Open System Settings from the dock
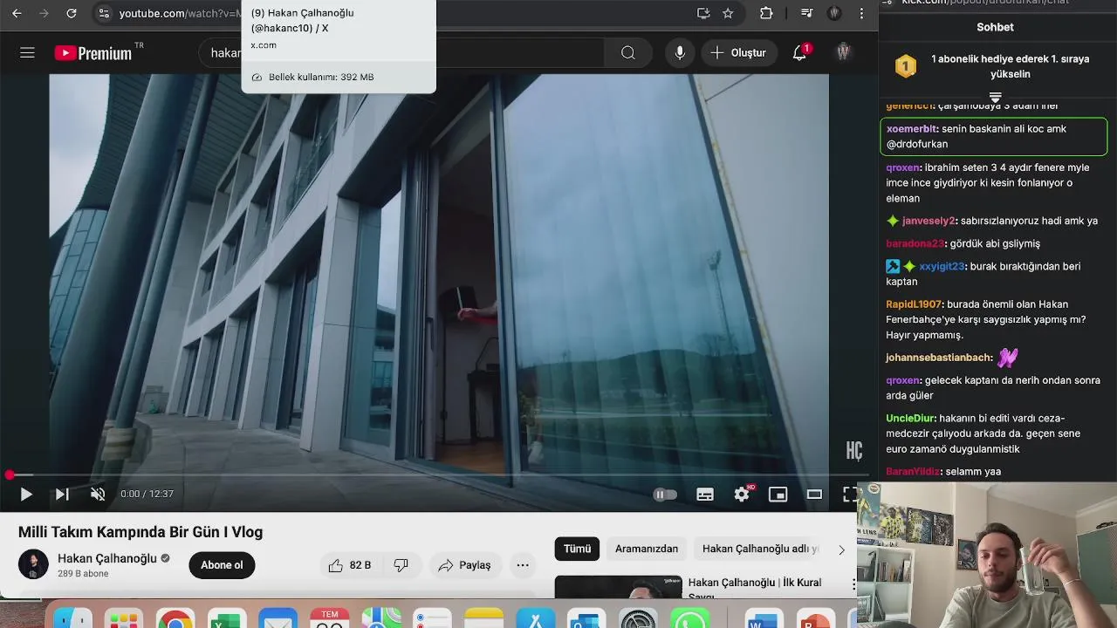Image resolution: width=1117 pixels, height=628 pixels. [638, 619]
